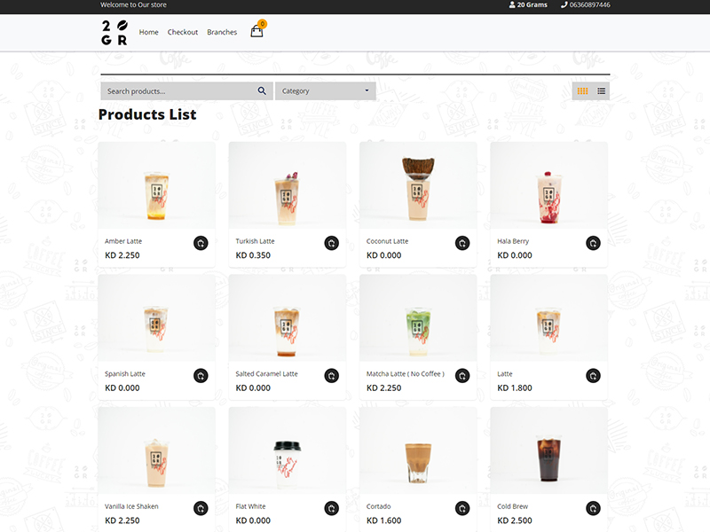The height and width of the screenshot is (532, 710).
Task: Click the 20 Grams account link
Action: (528, 5)
